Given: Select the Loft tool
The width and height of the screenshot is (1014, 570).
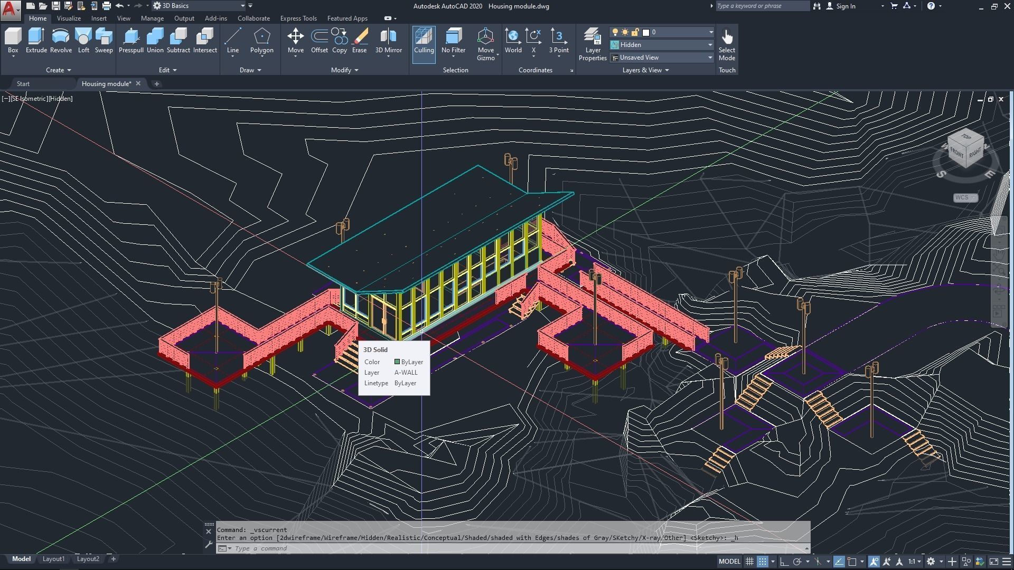Looking at the screenshot, I should click(83, 41).
